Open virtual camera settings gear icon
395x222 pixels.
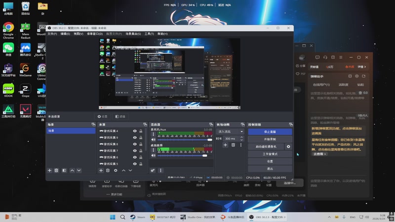pyautogui.click(x=288, y=147)
